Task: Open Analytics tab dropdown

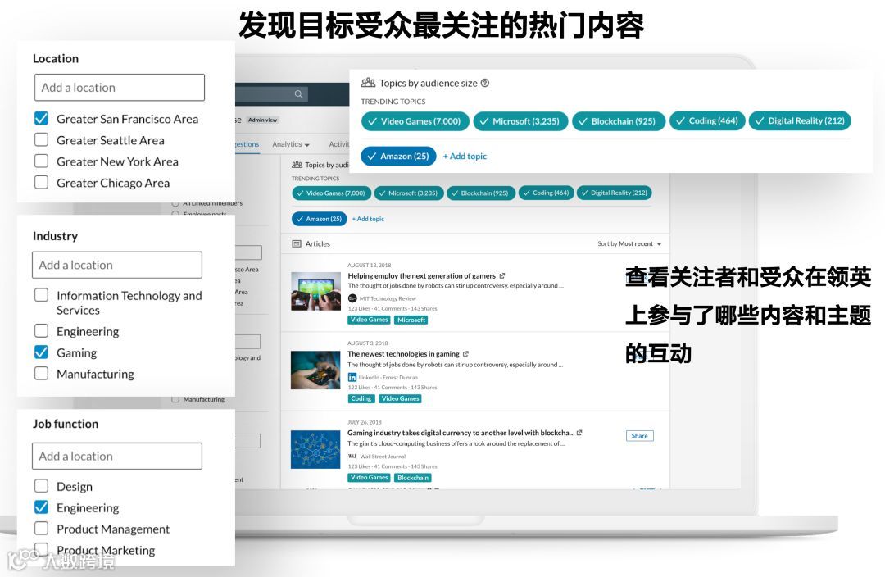Action: pyautogui.click(x=291, y=144)
